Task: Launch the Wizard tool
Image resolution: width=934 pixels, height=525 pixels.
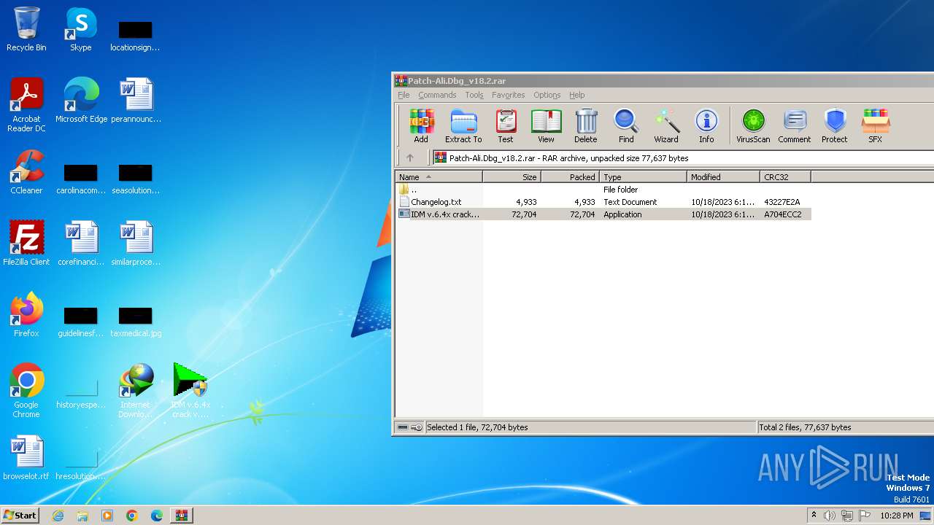Action: tap(666, 125)
